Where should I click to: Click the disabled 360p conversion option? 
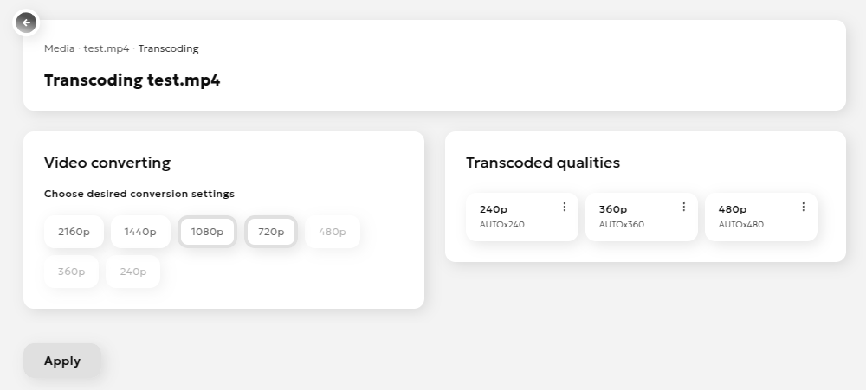pyautogui.click(x=71, y=272)
